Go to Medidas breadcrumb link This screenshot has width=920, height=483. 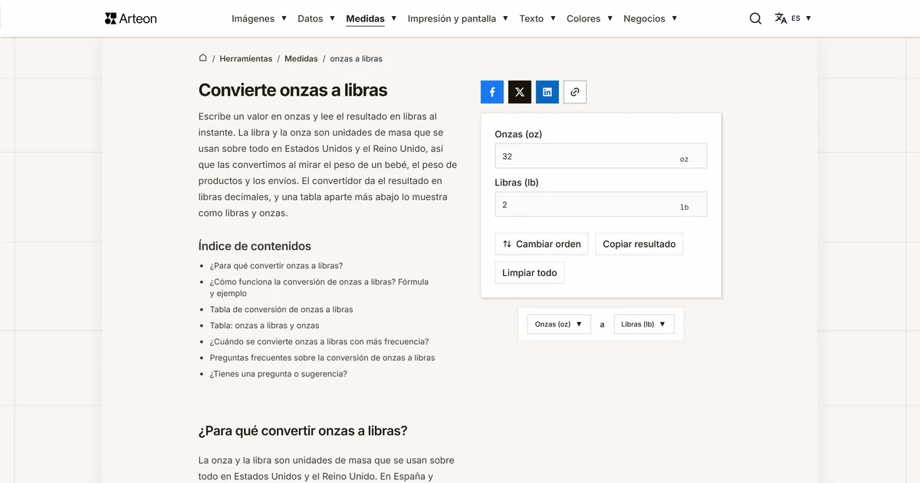coord(301,58)
